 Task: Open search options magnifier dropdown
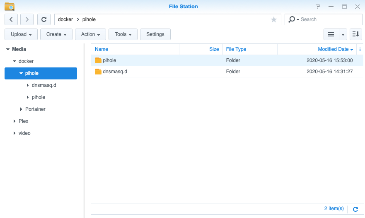click(x=294, y=19)
